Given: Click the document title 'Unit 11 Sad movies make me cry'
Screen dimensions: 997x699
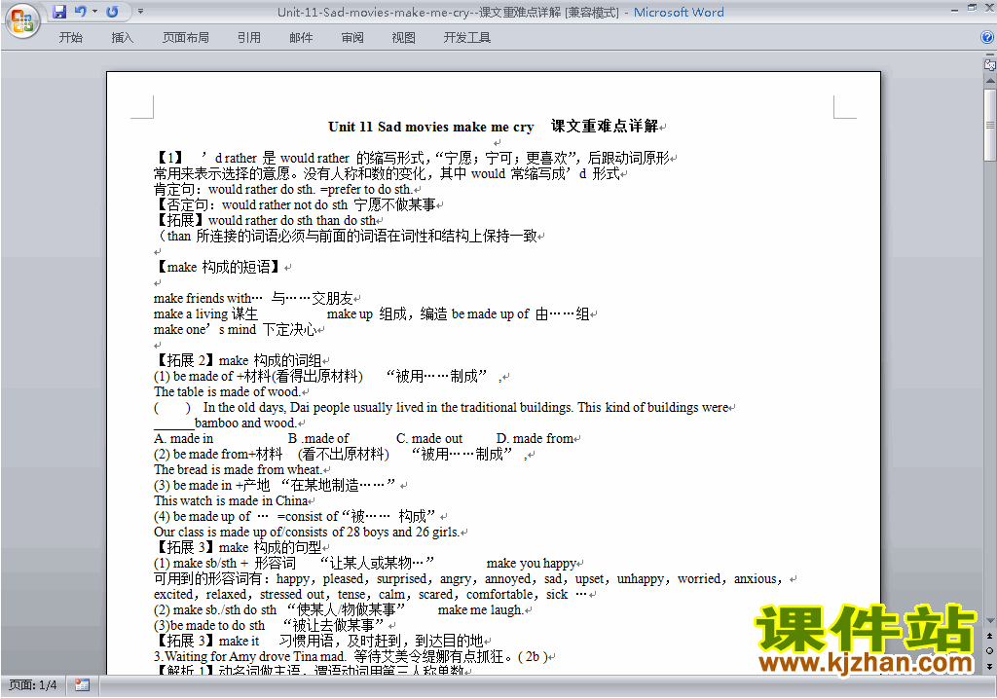Looking at the screenshot, I should tap(431, 127).
